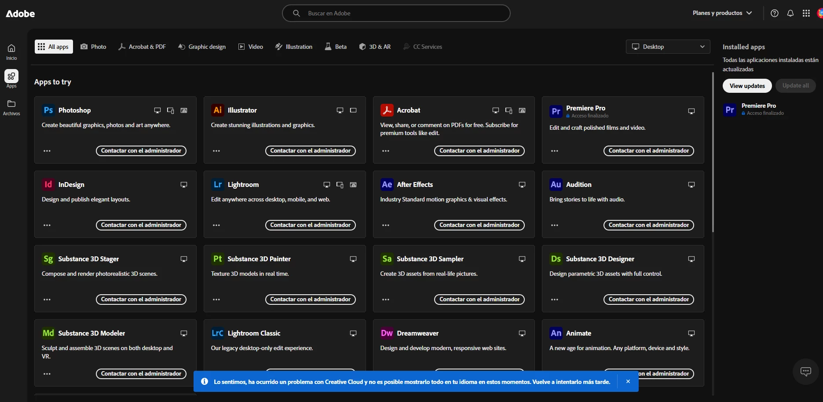The width and height of the screenshot is (823, 402).
Task: Click the Buscar en Adobe search field
Action: (x=396, y=13)
